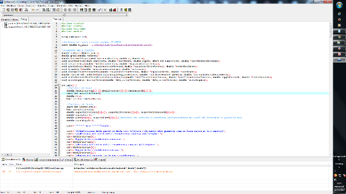Open the Risorse bottom tab

(28, 160)
